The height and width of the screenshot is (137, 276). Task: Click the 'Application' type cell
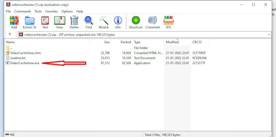pyautogui.click(x=142, y=63)
